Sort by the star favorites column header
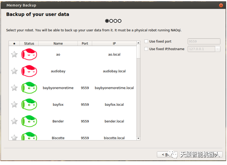This screenshot has height=165, width=227. click(x=14, y=44)
